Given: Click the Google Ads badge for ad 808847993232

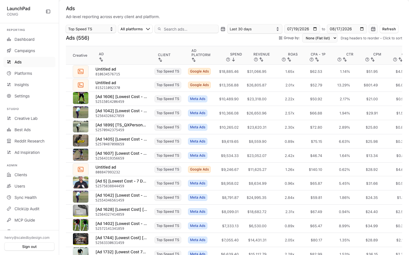Looking at the screenshot, I should pyautogui.click(x=199, y=169).
